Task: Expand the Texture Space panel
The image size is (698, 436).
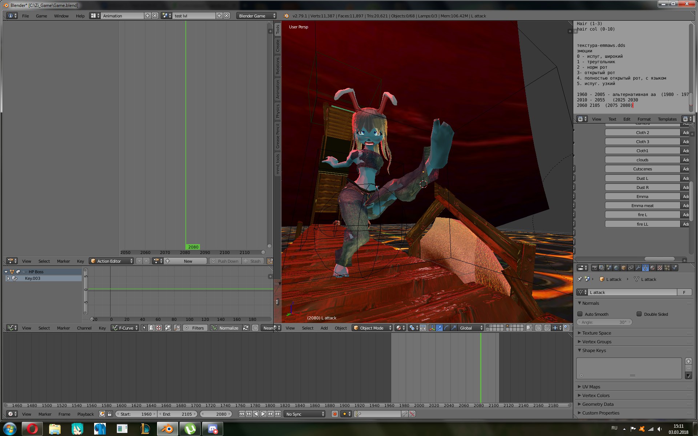Action: 597,333
